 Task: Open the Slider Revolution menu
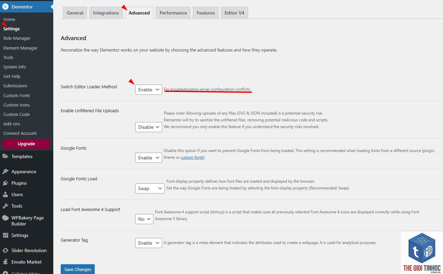tap(27, 250)
